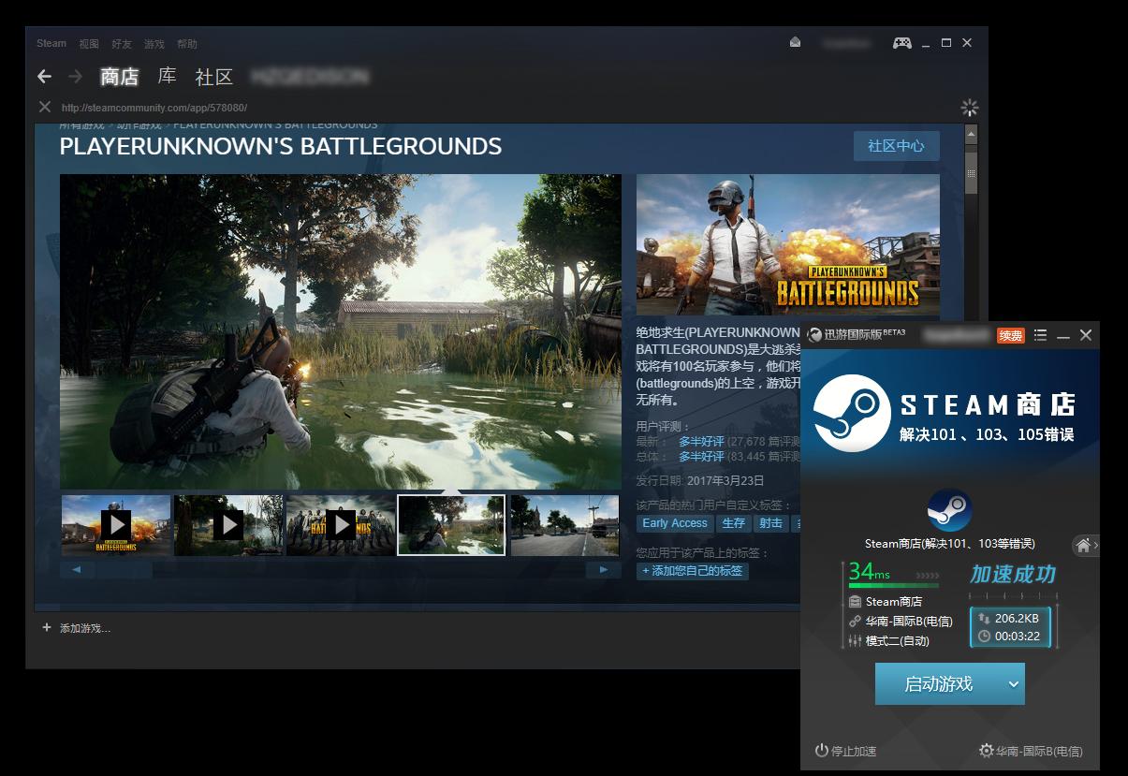The image size is (1128, 776).
Task: Open the 帮助 menu
Action: pyautogui.click(x=187, y=44)
